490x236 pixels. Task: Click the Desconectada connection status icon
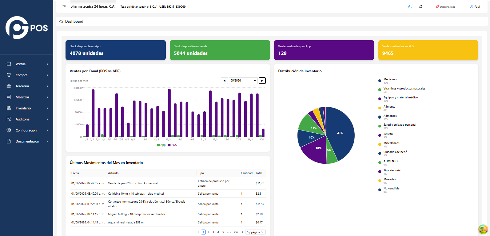437,7
